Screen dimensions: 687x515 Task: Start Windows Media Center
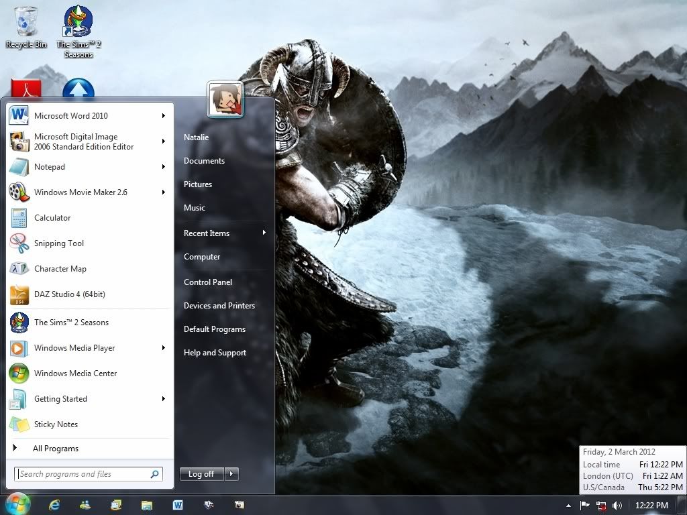(x=75, y=374)
